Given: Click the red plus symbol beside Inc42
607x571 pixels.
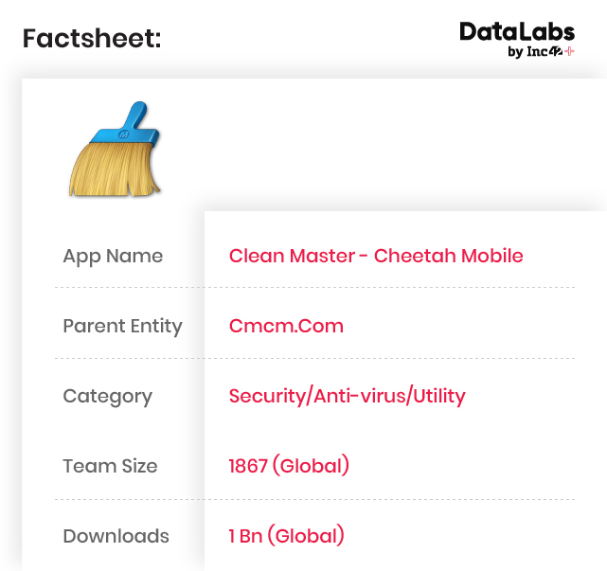Looking at the screenshot, I should click(569, 52).
